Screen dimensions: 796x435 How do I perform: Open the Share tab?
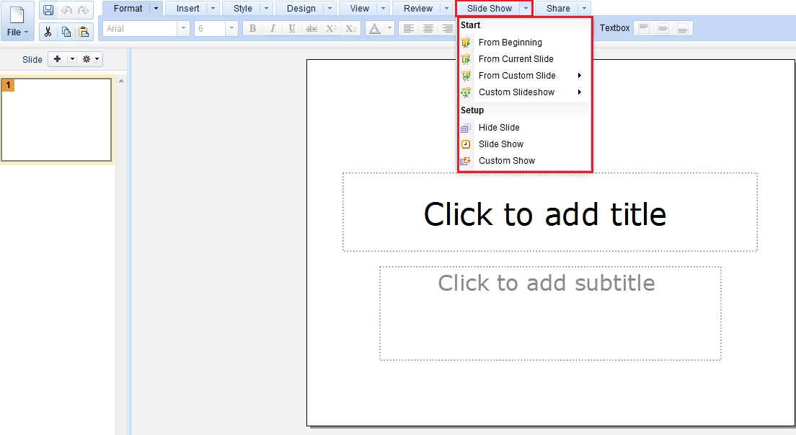pos(558,8)
